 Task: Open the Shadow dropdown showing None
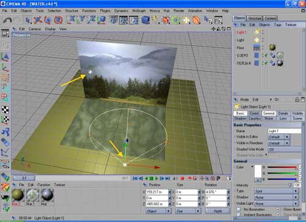277,198
